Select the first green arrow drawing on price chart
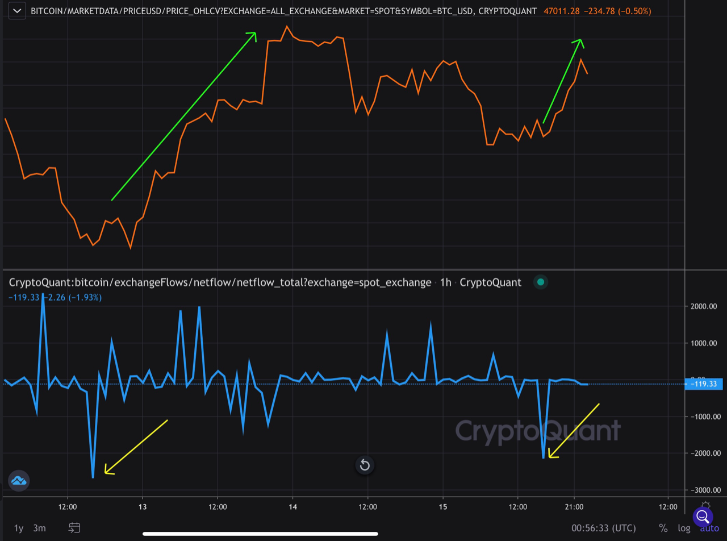Screen dimensions: 727x541 click(x=183, y=118)
